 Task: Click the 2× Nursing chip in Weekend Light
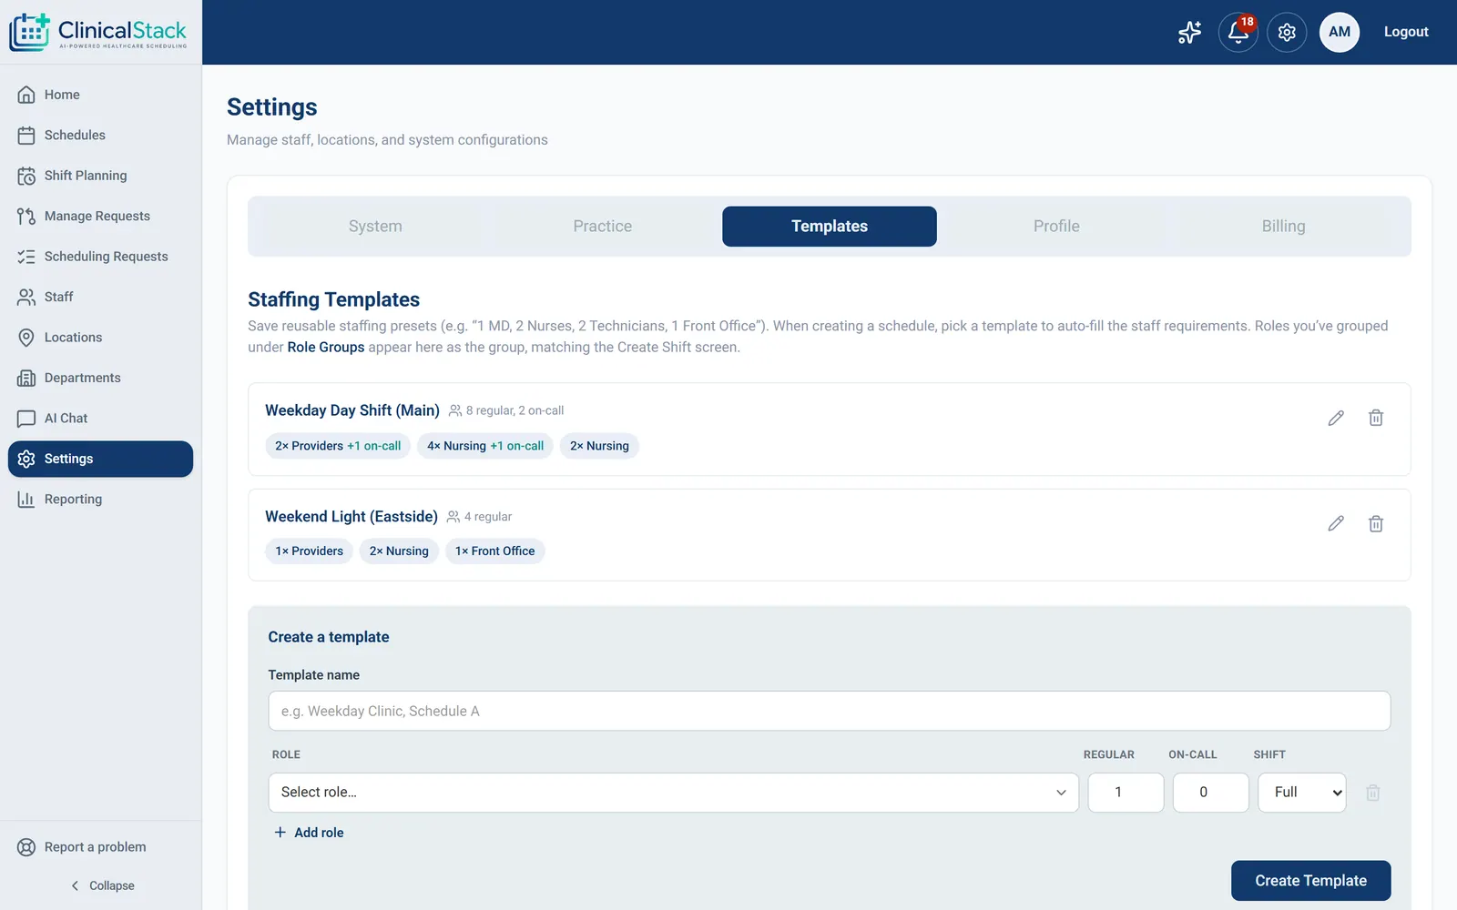click(x=399, y=551)
